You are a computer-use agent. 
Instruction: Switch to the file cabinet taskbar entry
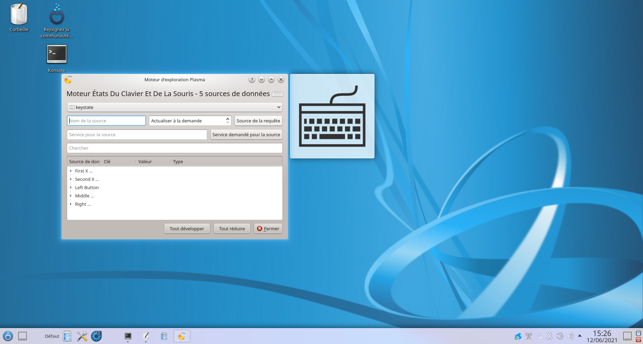(x=164, y=336)
